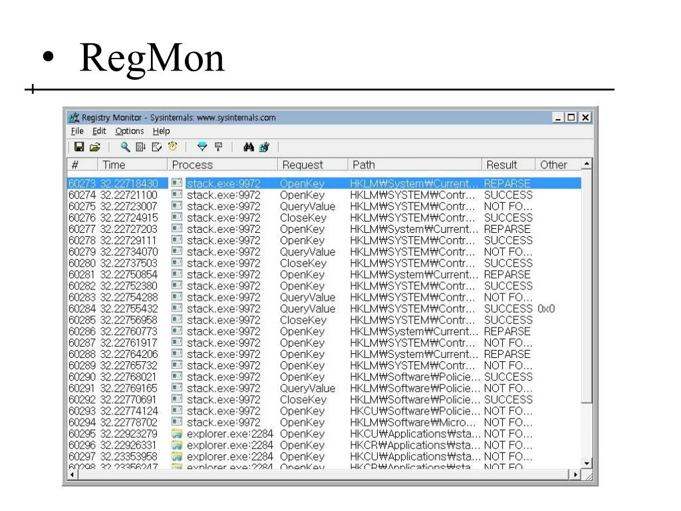Click the HKCR Applications path in row 60296

click(x=415, y=444)
